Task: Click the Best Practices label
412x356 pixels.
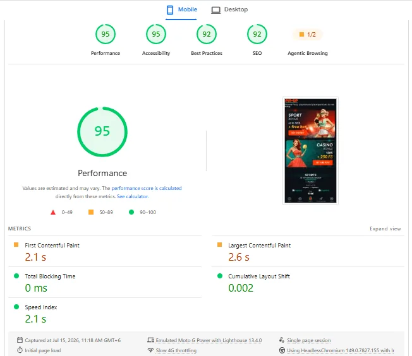Action: tap(207, 53)
